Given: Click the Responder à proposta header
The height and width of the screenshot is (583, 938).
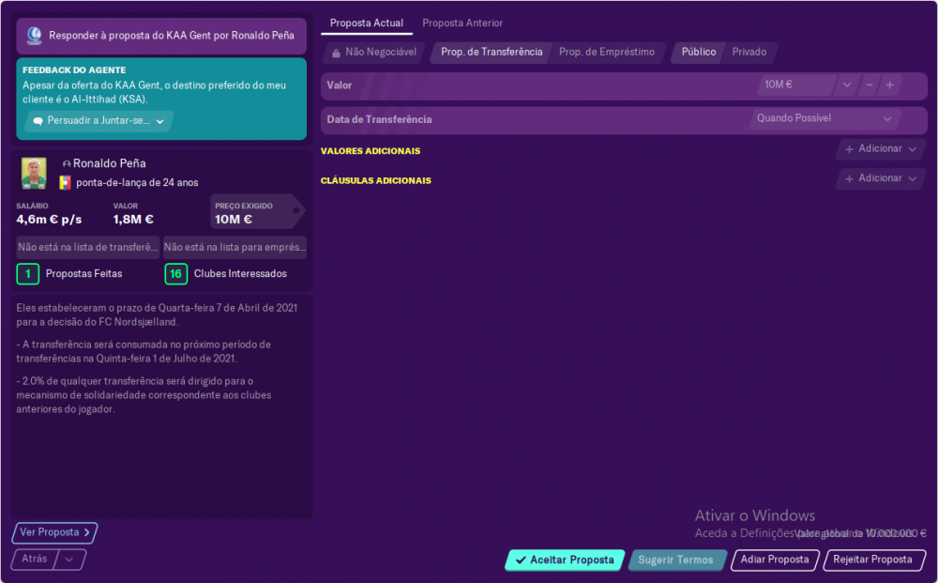Looking at the screenshot, I should pos(161,36).
